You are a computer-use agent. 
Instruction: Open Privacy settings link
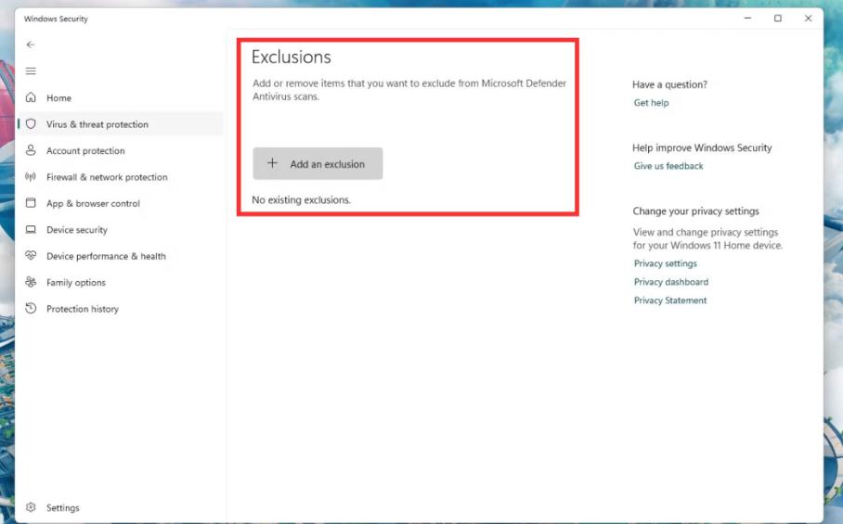(665, 263)
